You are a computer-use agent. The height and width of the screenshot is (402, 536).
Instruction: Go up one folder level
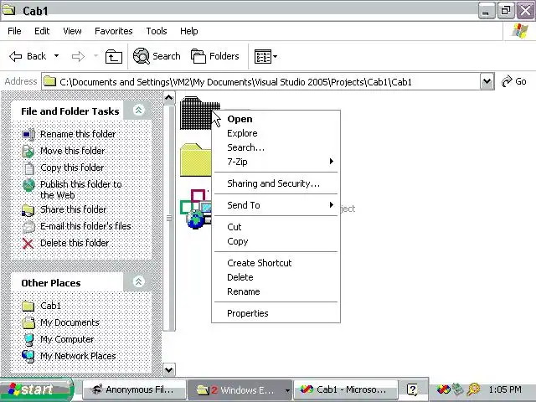pyautogui.click(x=114, y=56)
